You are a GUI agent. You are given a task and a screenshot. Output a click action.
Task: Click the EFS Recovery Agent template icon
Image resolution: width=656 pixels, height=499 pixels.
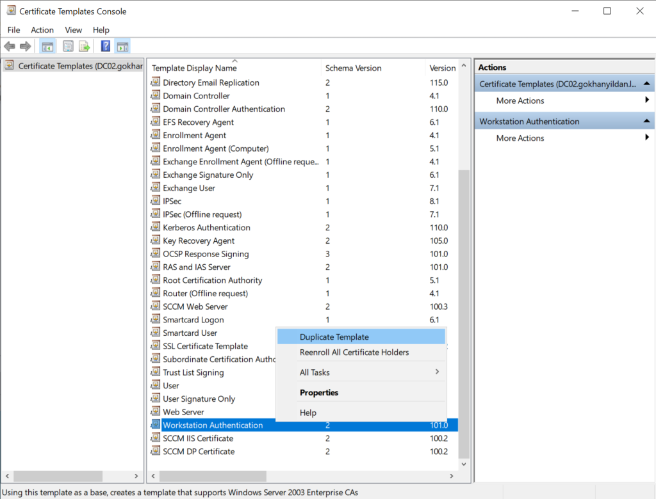click(156, 122)
